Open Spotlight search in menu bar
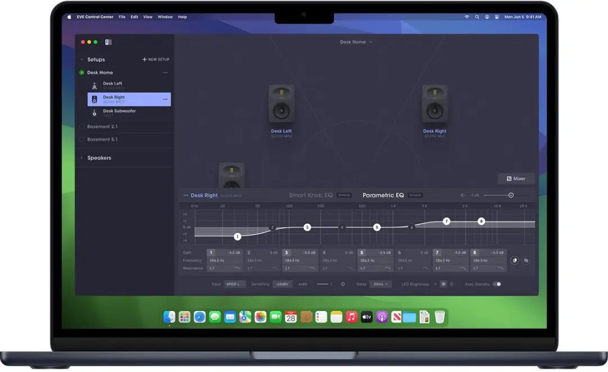Image resolution: width=608 pixels, height=372 pixels. click(x=477, y=17)
